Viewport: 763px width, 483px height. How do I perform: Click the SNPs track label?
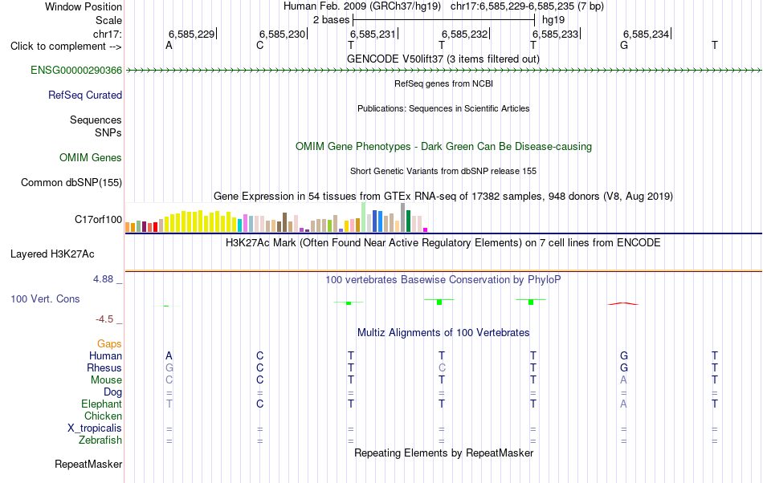pyautogui.click(x=108, y=132)
